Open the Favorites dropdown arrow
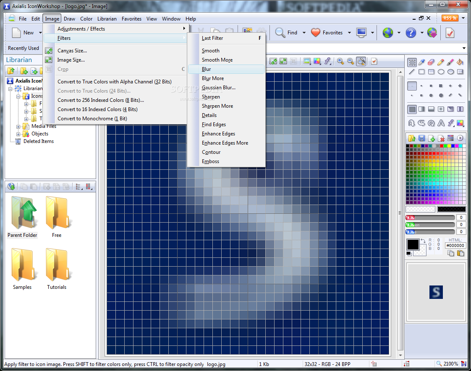 coord(349,32)
